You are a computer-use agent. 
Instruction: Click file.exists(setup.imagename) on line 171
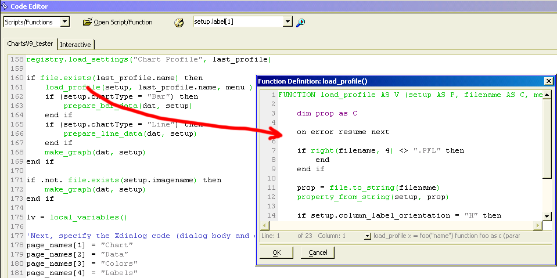132,180
